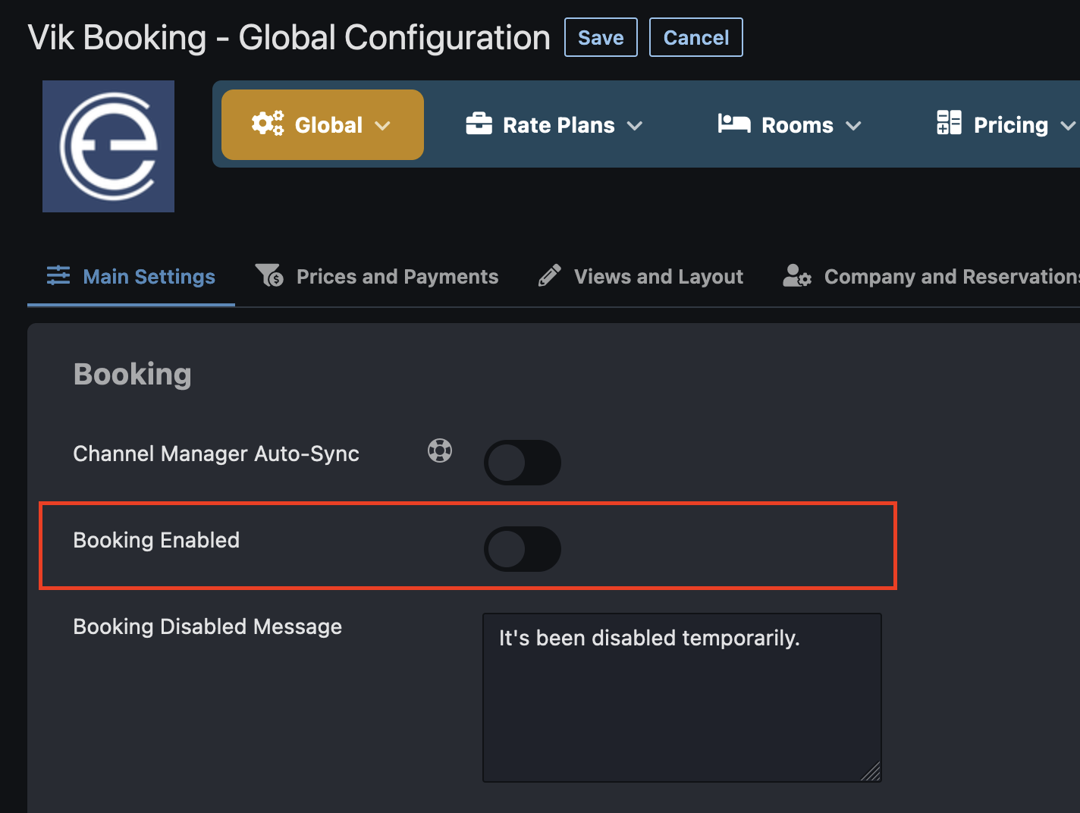Expand the Rooms dropdown chevron

click(x=853, y=126)
